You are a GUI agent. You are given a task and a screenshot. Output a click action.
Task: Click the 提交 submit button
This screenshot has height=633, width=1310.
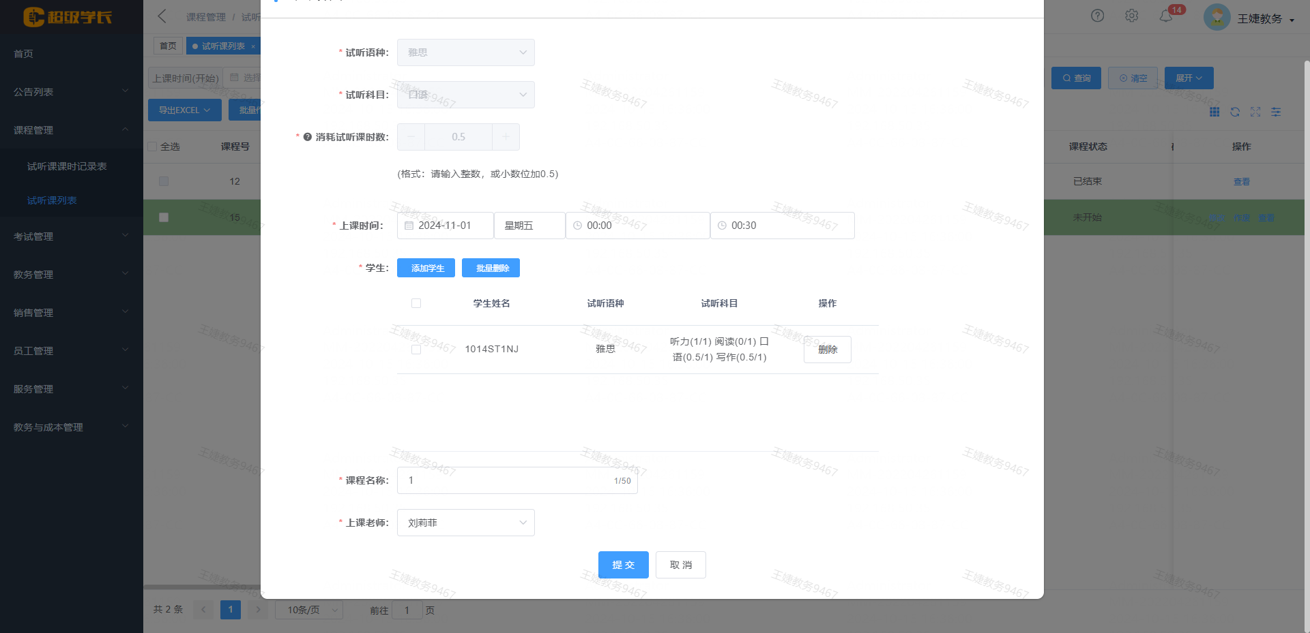coord(623,565)
